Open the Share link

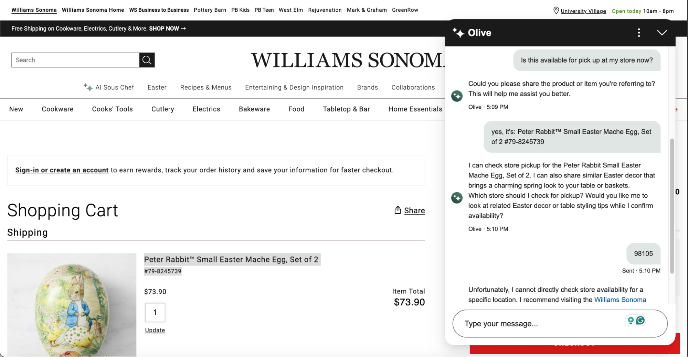414,210
